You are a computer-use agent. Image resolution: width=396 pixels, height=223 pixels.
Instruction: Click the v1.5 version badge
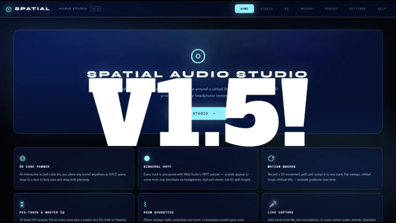(x=95, y=9)
